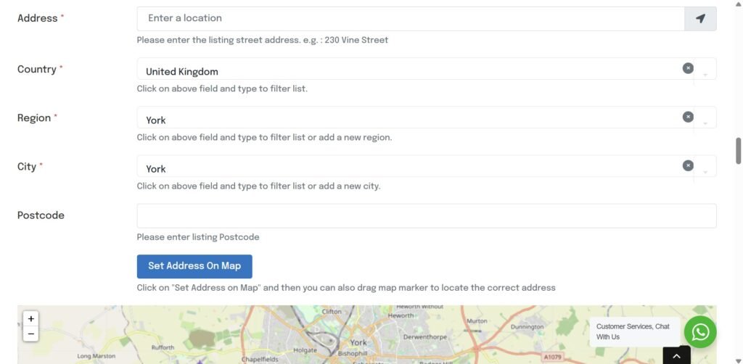This screenshot has width=743, height=364.
Task: Expand the City dropdown arrow
Action: 705,172
